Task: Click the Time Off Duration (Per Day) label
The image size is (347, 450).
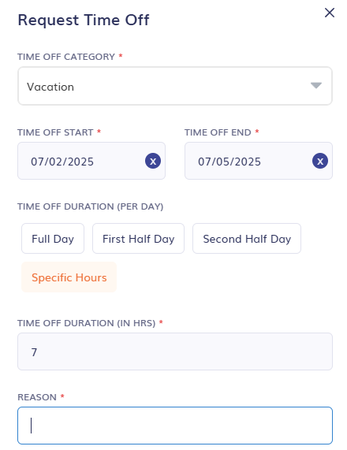Action: pos(90,206)
